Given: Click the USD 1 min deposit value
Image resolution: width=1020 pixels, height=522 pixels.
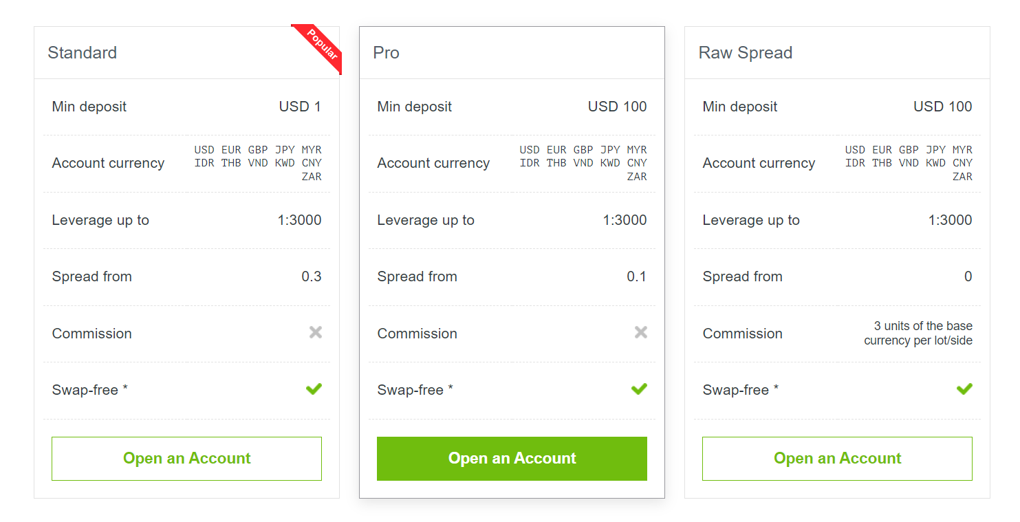Looking at the screenshot, I should pyautogui.click(x=300, y=107).
